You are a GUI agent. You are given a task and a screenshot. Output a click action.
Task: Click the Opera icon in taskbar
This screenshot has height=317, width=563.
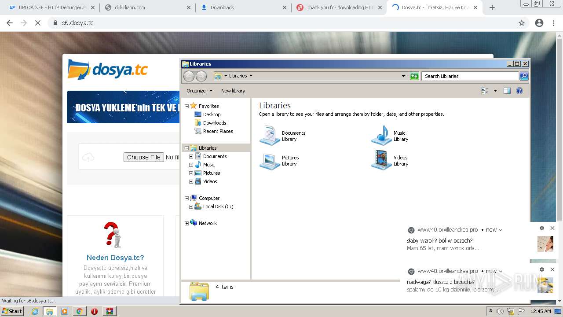point(94,311)
